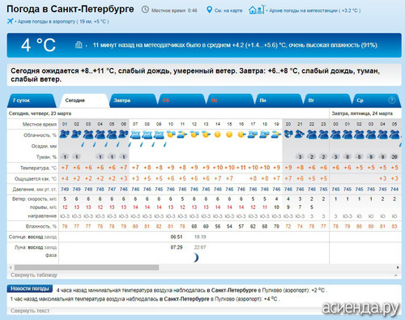Click the airplane airport archive icon
This screenshot has width=405, height=320.
11,21
